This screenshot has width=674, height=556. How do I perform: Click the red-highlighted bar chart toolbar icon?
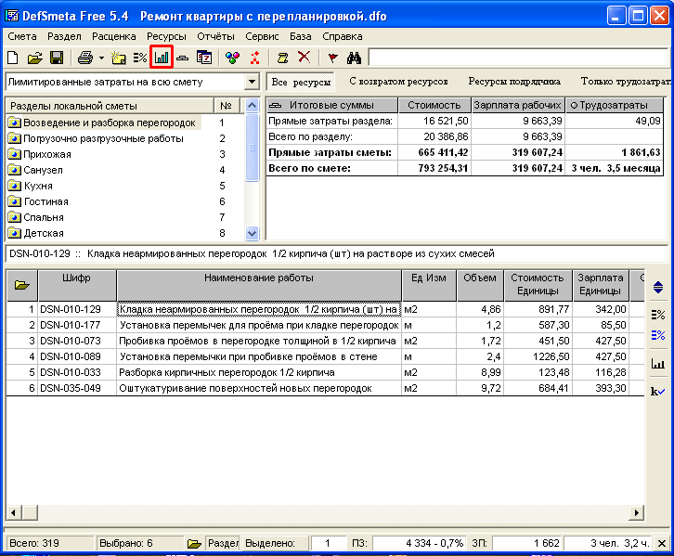tap(162, 58)
